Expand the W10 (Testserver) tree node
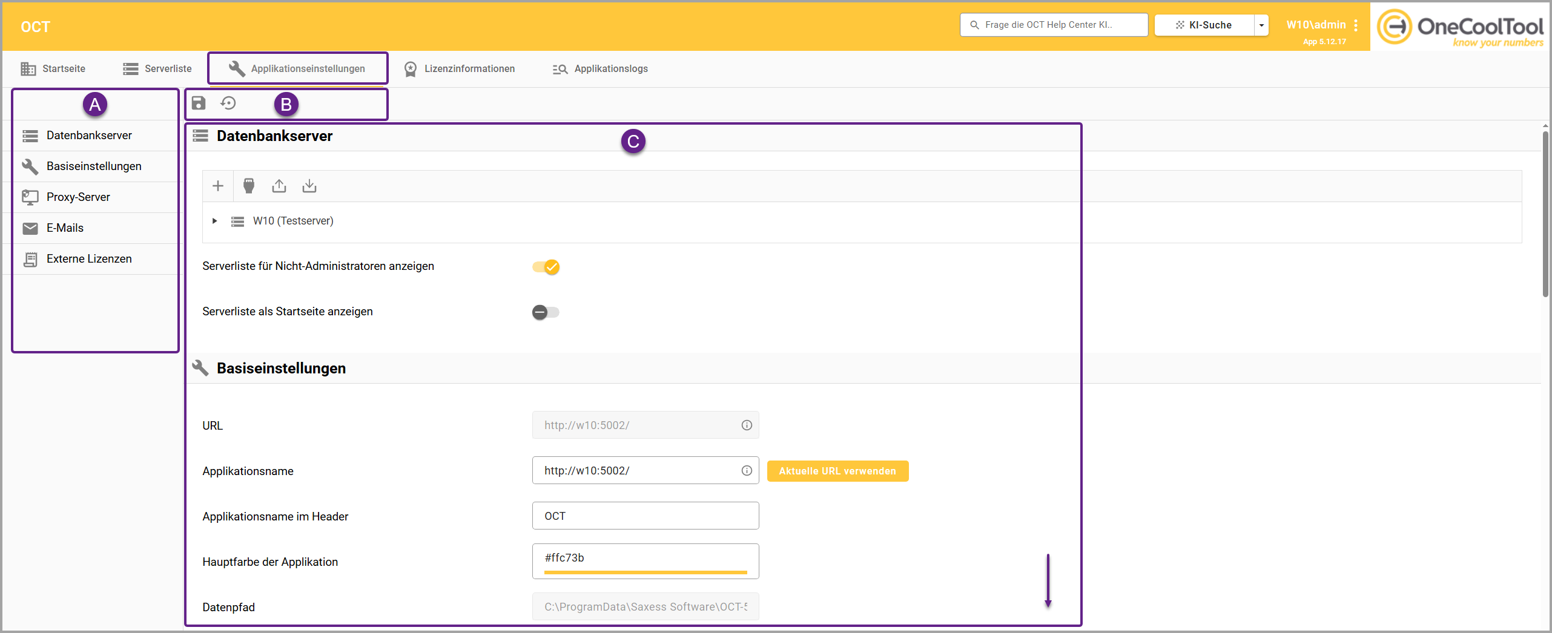The height and width of the screenshot is (633, 1552). click(214, 221)
